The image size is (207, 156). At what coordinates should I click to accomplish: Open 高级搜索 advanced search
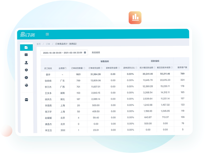click(96, 52)
